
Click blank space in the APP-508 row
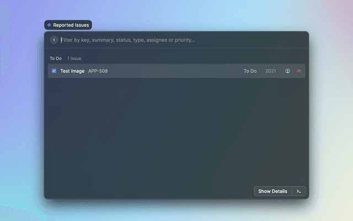click(176, 71)
